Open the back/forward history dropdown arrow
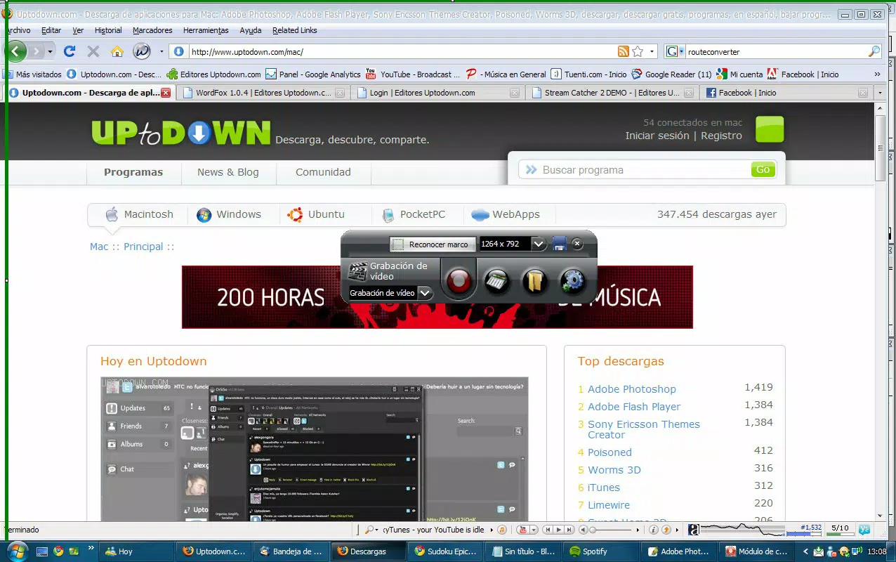Screen dimensions: 896x562 [51, 52]
